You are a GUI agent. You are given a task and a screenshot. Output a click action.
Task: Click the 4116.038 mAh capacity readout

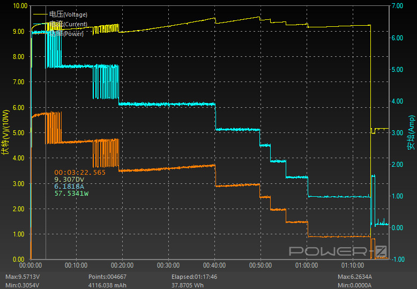tap(107, 285)
